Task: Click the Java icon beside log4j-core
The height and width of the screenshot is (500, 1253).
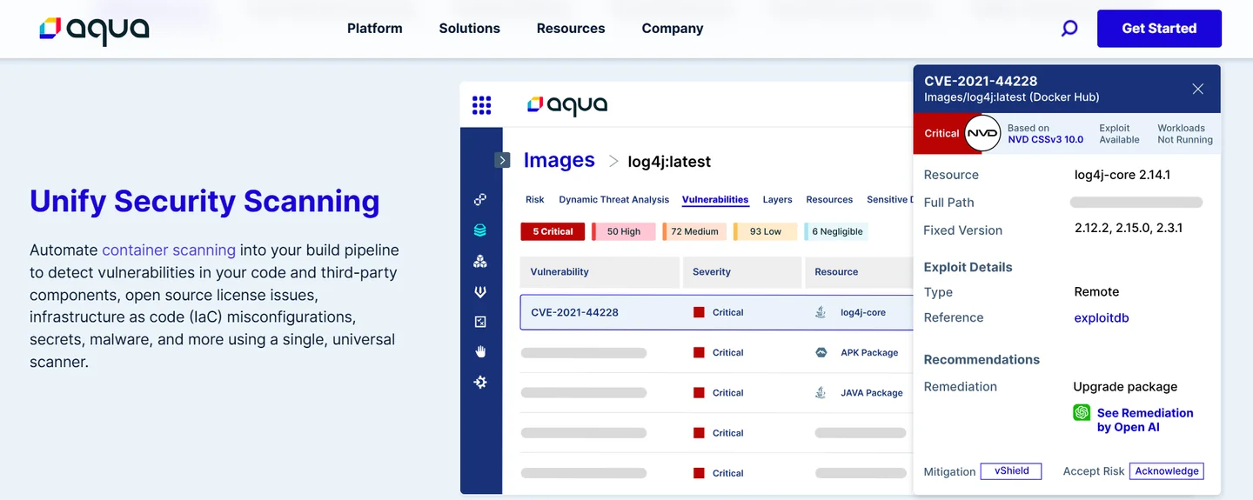Action: pyautogui.click(x=821, y=312)
